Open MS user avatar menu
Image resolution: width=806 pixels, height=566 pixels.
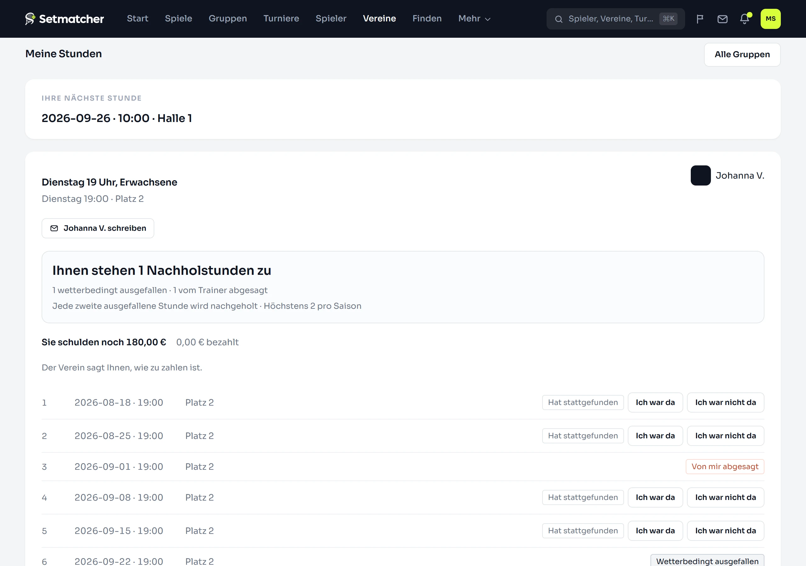pos(770,19)
